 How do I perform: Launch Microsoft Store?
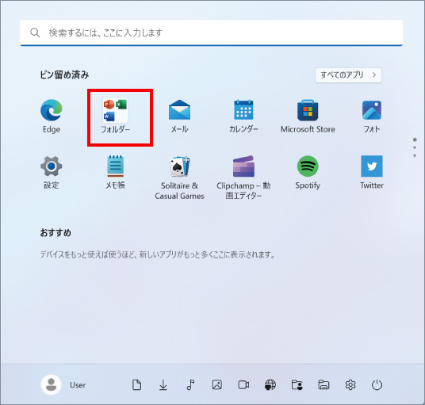308,117
